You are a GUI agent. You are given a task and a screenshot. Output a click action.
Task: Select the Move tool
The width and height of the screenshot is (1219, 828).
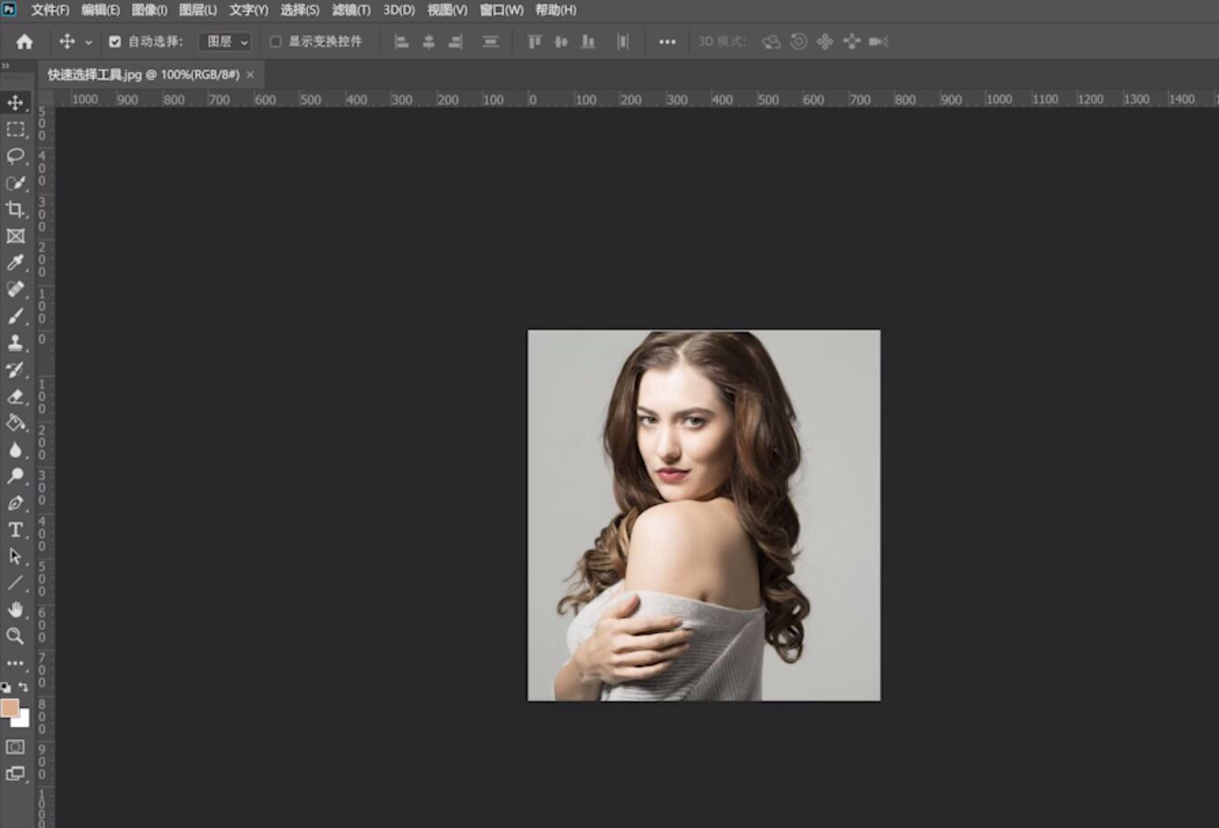point(15,103)
